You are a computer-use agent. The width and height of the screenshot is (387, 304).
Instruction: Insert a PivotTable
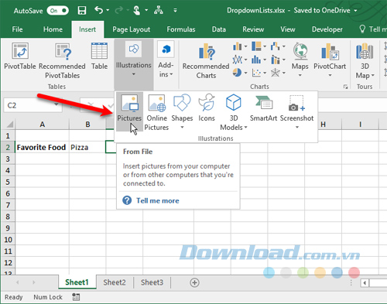click(x=20, y=56)
